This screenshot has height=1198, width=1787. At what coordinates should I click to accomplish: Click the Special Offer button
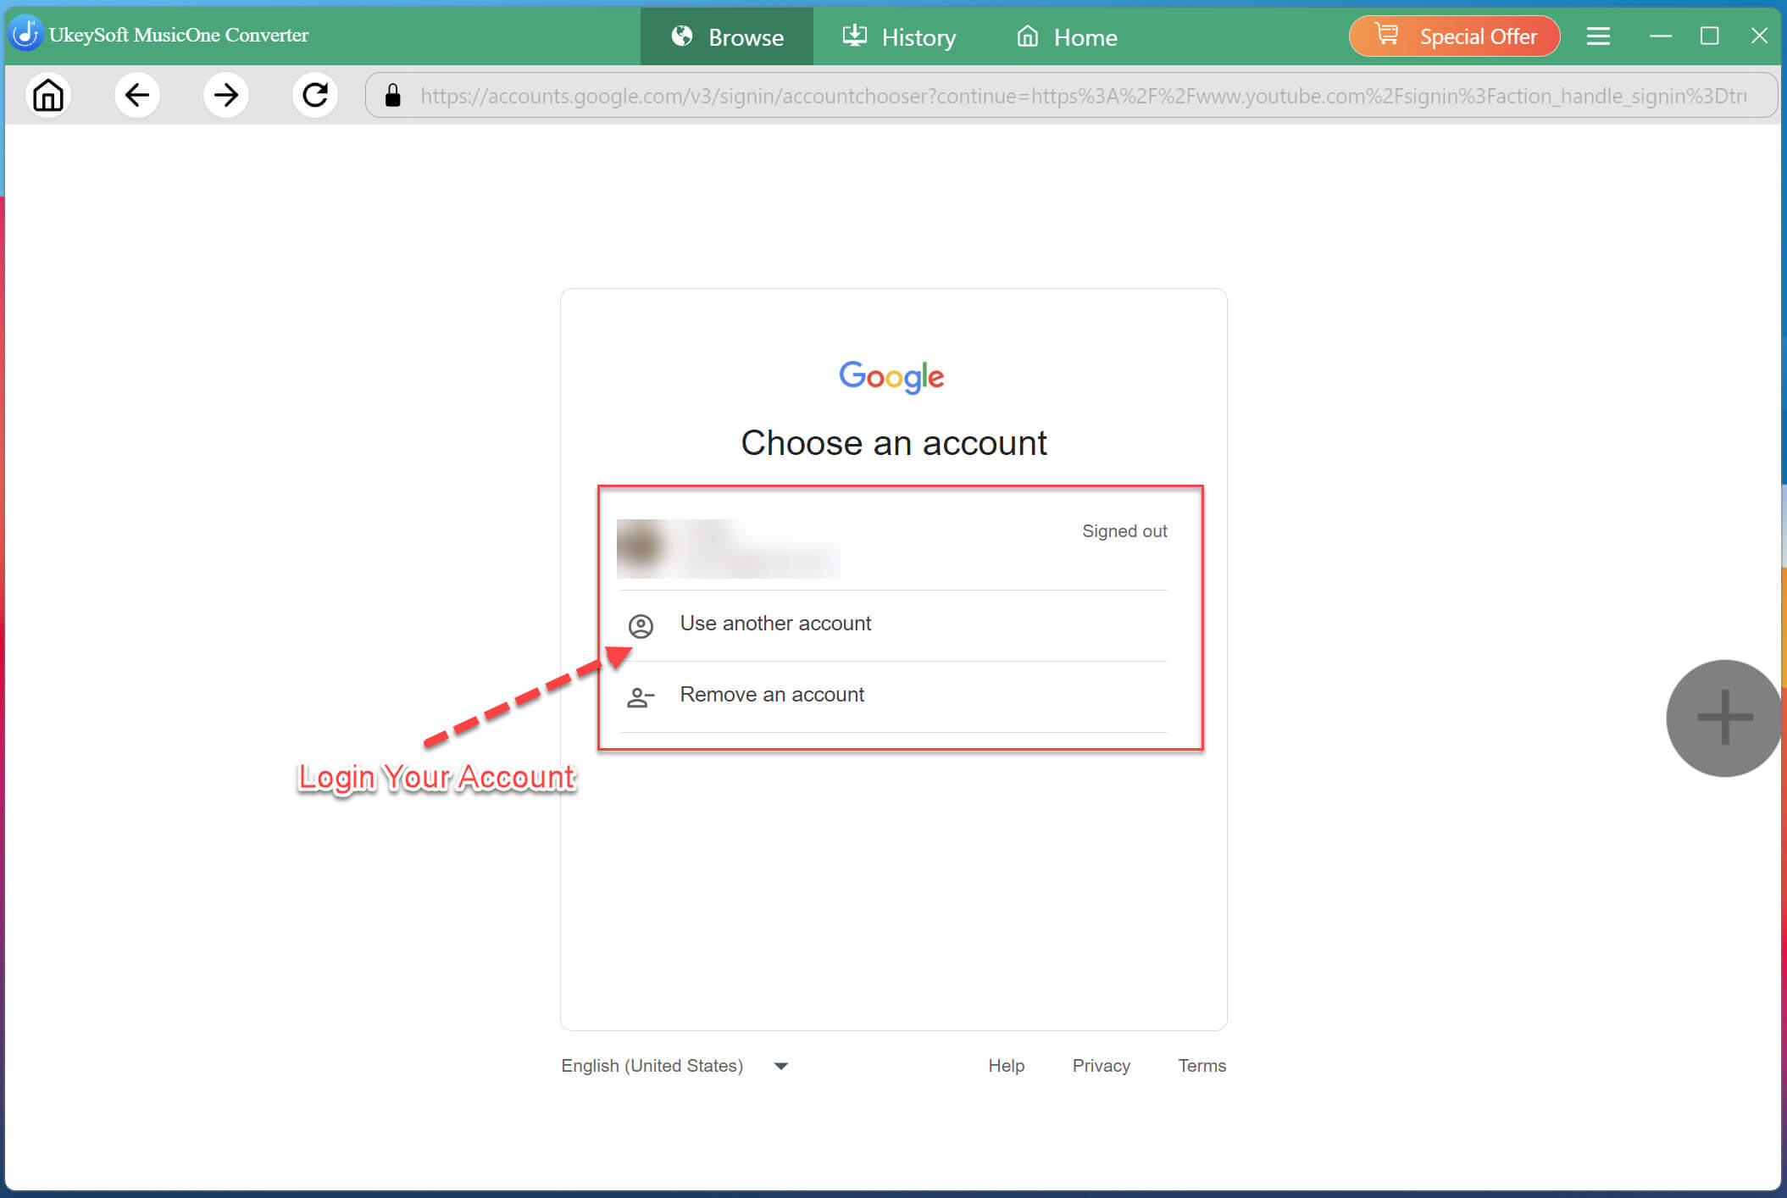pos(1454,36)
